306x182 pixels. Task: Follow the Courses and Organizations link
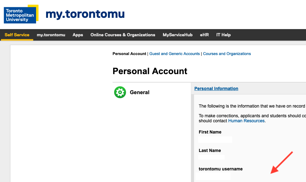(227, 54)
